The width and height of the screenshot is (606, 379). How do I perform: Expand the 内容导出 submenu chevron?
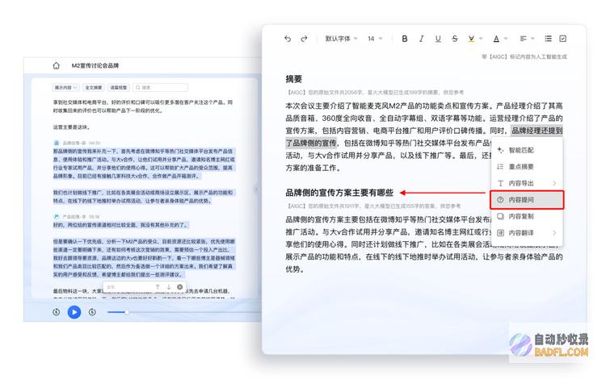point(554,183)
